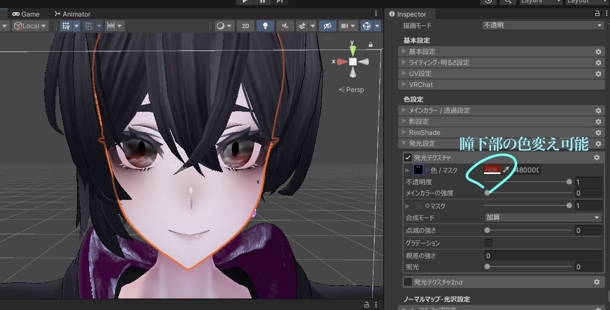
Task: Pick color with the eyedropper icon
Action: (x=506, y=169)
